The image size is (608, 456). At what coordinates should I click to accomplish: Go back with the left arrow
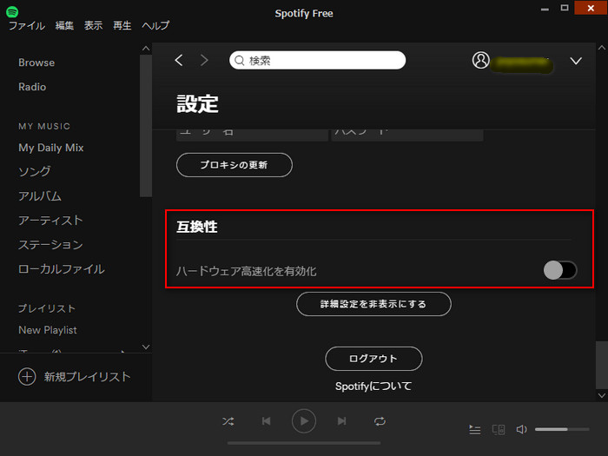pyautogui.click(x=179, y=60)
